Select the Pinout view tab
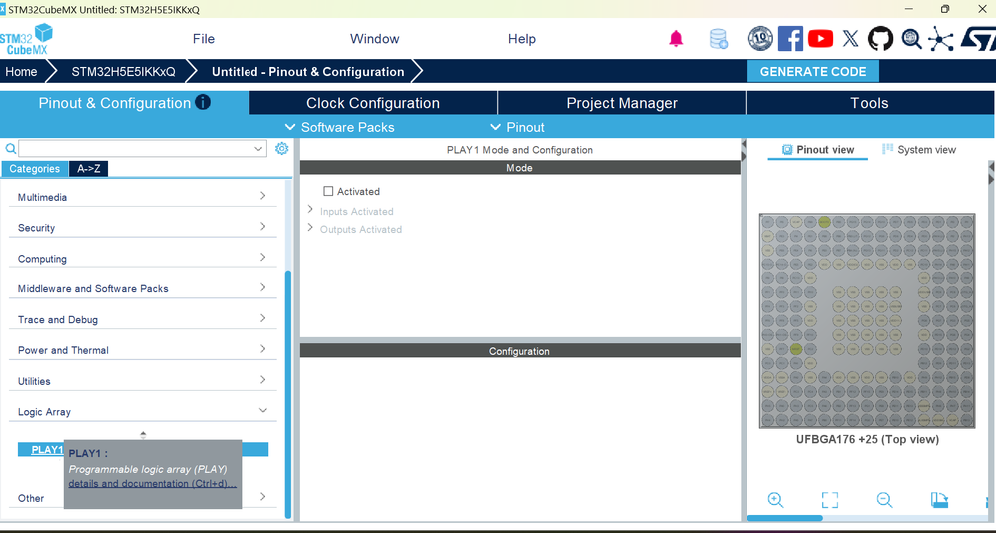Screen dimensions: 996x533 [818, 150]
